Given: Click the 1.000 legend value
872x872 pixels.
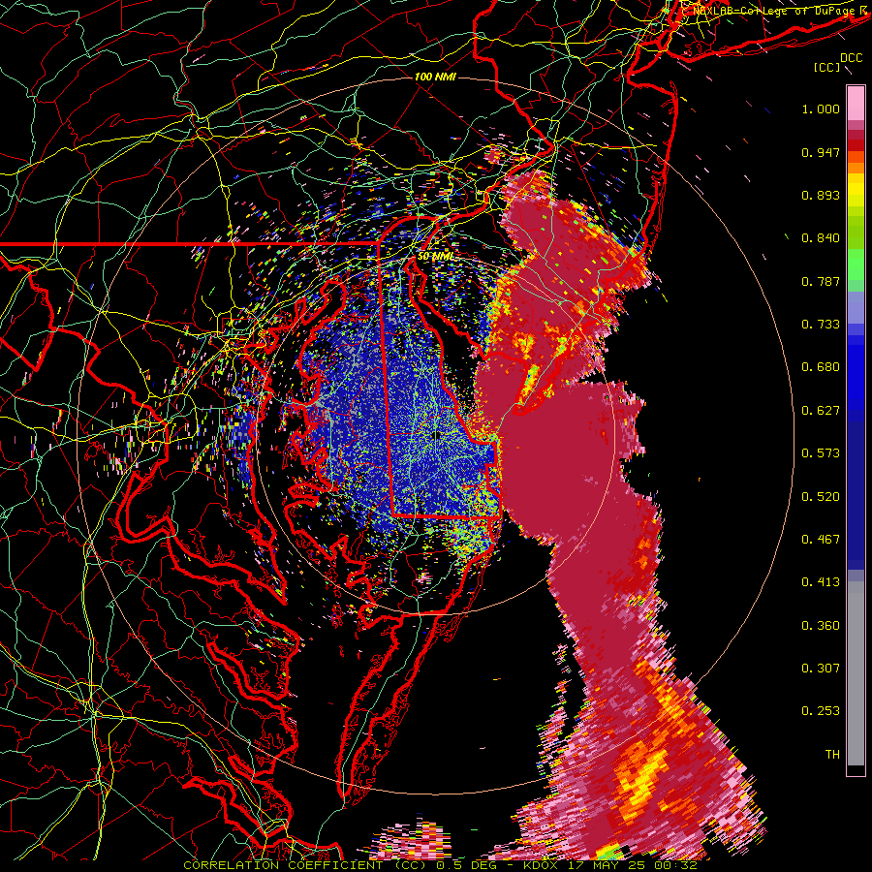Looking at the screenshot, I should (x=821, y=109).
